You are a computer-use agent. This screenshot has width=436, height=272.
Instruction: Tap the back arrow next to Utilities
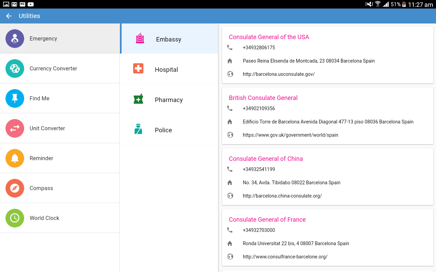tap(9, 16)
